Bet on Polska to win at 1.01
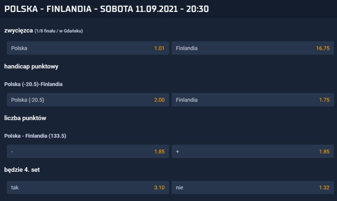The image size is (337, 201). tap(88, 48)
